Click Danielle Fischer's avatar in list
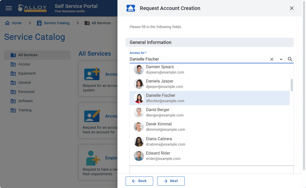 tap(139, 98)
